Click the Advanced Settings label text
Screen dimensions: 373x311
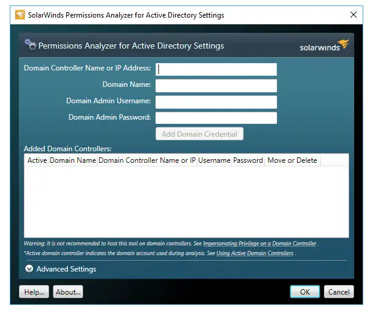(66, 269)
